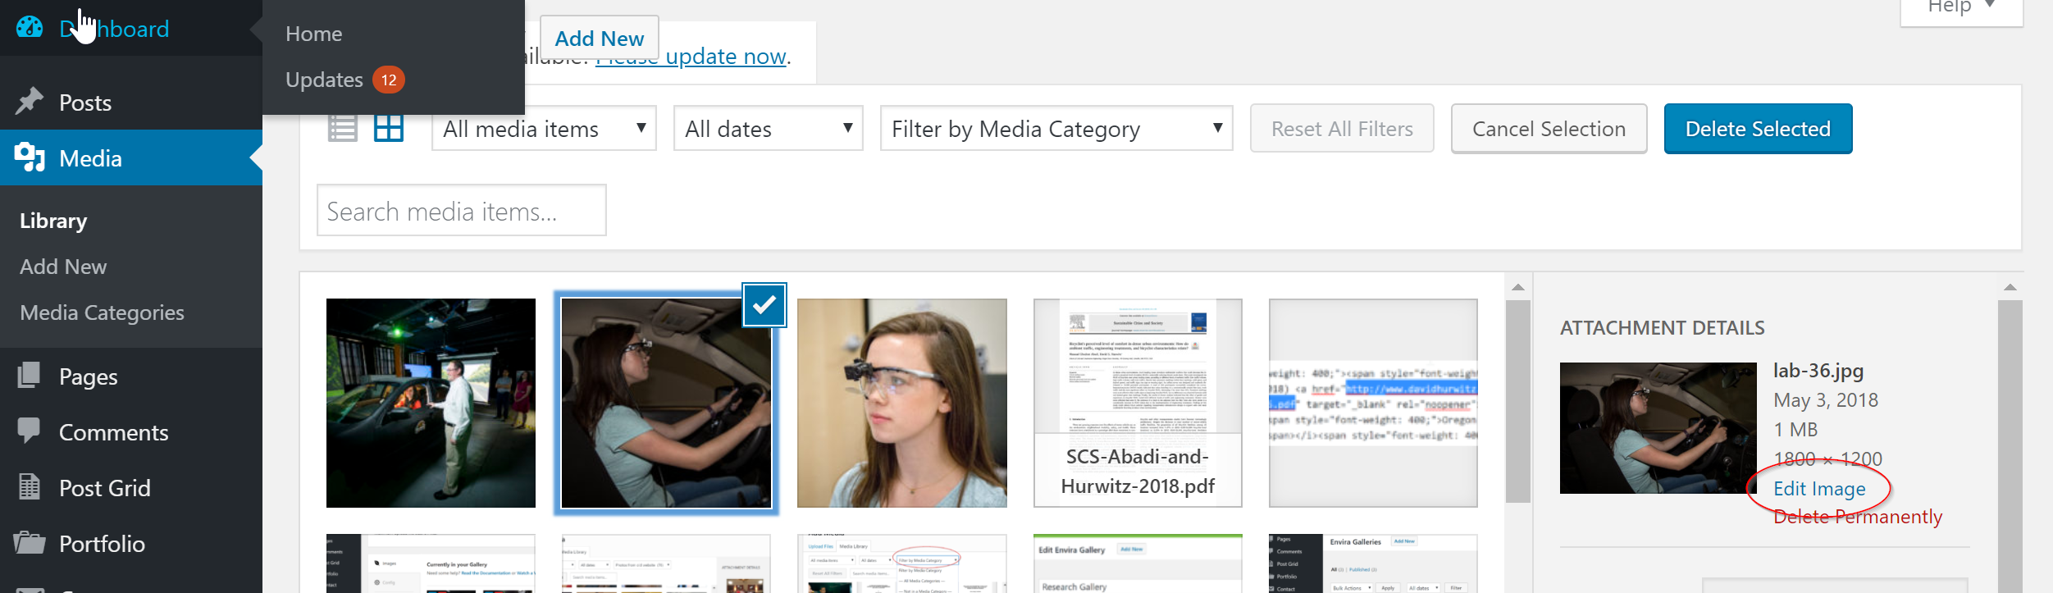
Task: Click the Dashboard gauge icon
Action: (30, 27)
